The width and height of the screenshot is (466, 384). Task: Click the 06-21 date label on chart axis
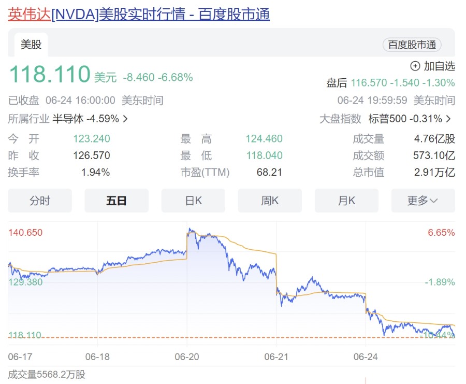(x=276, y=357)
